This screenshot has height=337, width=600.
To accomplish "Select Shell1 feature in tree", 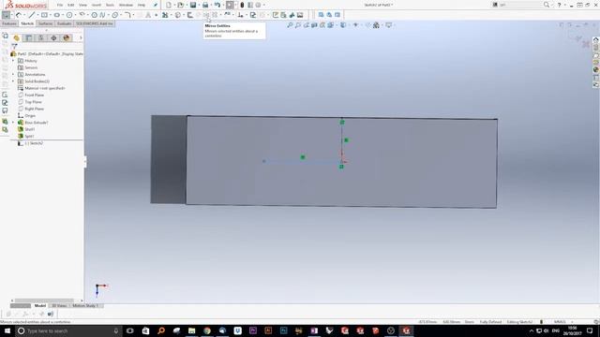I will tap(29, 129).
